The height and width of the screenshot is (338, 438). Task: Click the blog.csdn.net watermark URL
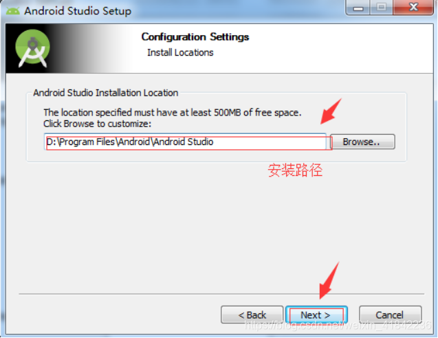(338, 325)
